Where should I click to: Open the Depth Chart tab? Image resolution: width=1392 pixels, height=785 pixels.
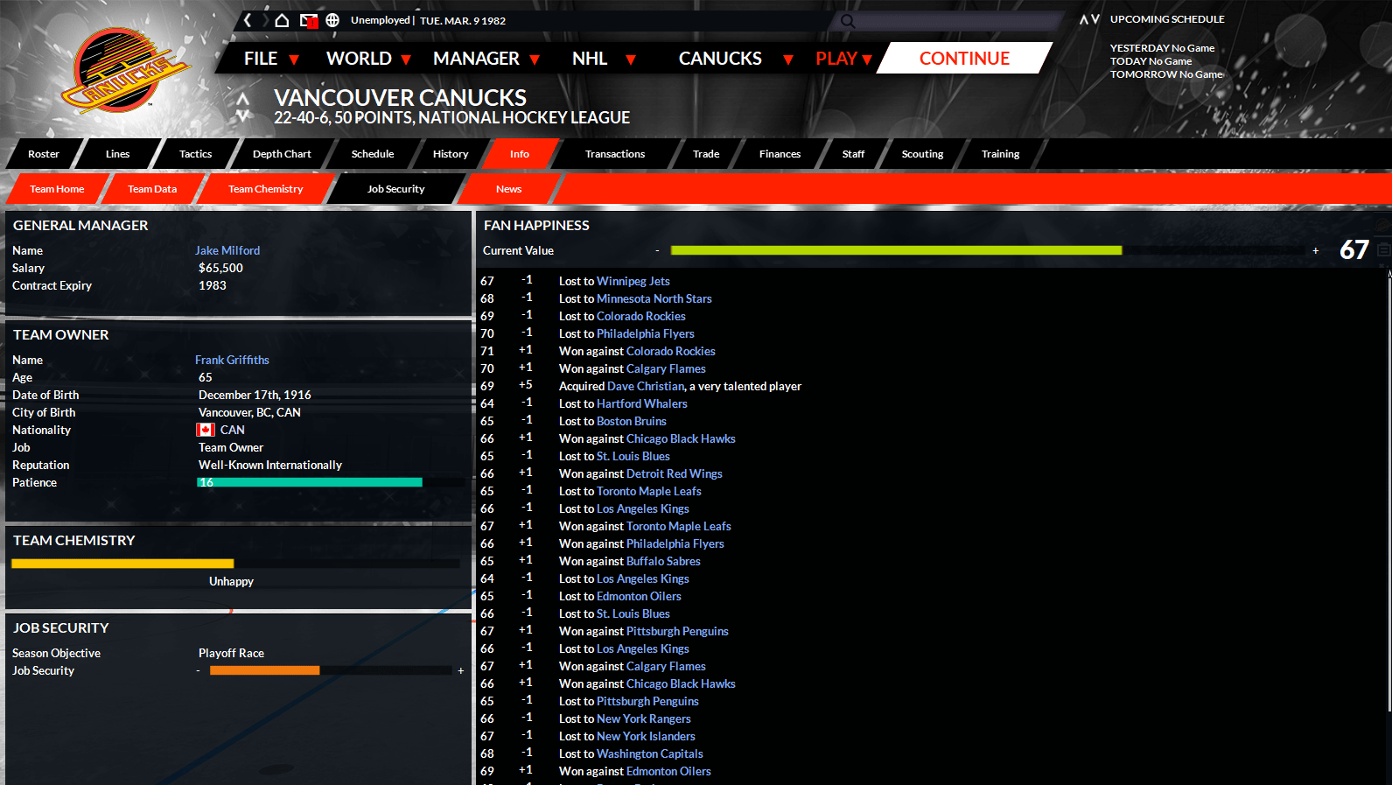[x=282, y=154]
